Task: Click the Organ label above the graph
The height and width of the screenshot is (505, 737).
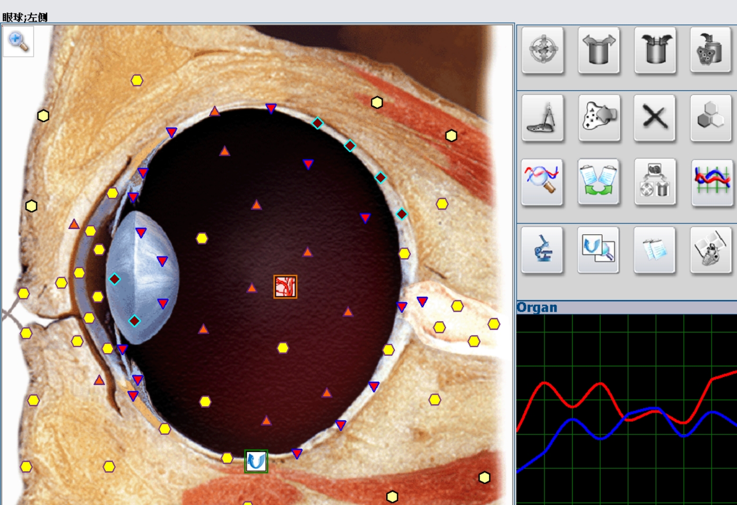Action: [537, 307]
